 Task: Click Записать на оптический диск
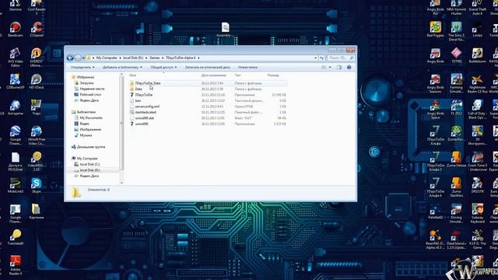tap(208, 68)
